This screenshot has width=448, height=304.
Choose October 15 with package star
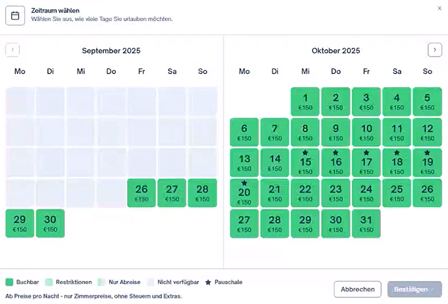click(305, 163)
